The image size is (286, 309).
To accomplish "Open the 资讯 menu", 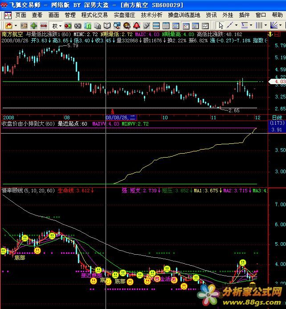I will pyautogui.click(x=211, y=15).
